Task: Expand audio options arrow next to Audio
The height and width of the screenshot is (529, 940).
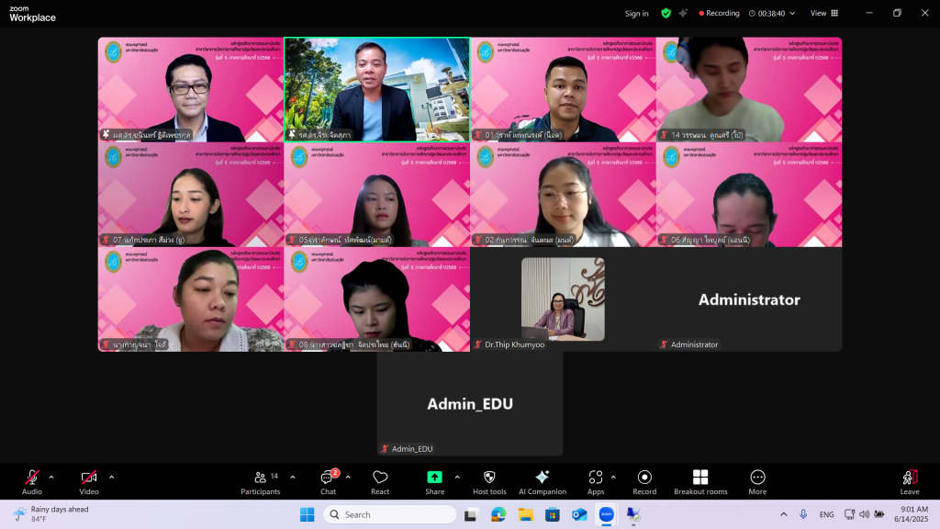Action: (x=51, y=477)
